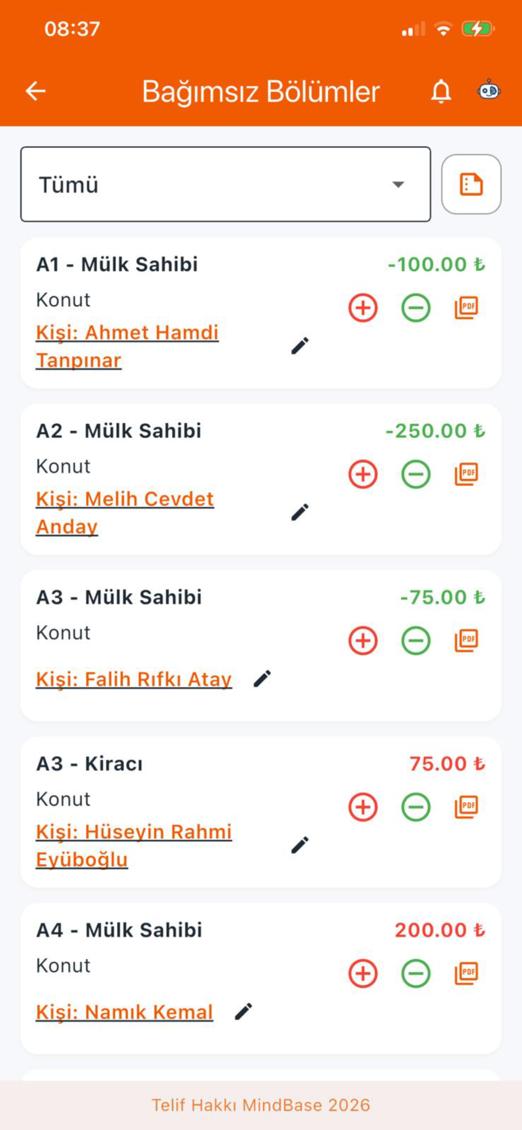Tap the document report button beside filter
Screen dimensions: 522x1130
(471, 184)
